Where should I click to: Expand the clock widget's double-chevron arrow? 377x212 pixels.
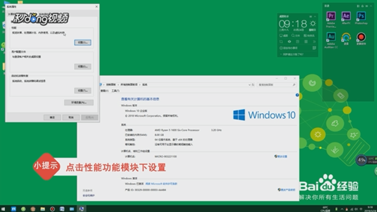314,42
